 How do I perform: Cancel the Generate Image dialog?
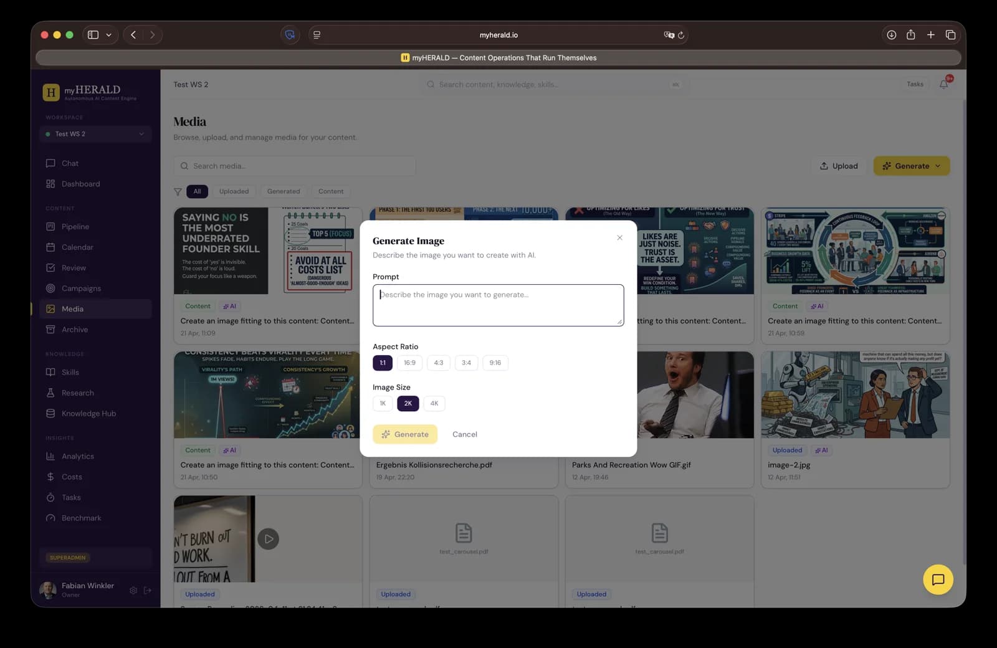point(465,434)
